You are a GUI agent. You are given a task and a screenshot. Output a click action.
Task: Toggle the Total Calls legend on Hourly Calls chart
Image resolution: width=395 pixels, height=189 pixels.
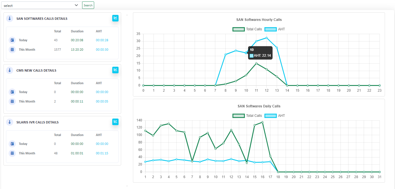point(247,29)
